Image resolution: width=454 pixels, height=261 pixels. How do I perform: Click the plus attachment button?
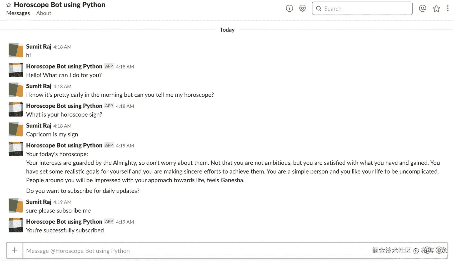click(15, 250)
